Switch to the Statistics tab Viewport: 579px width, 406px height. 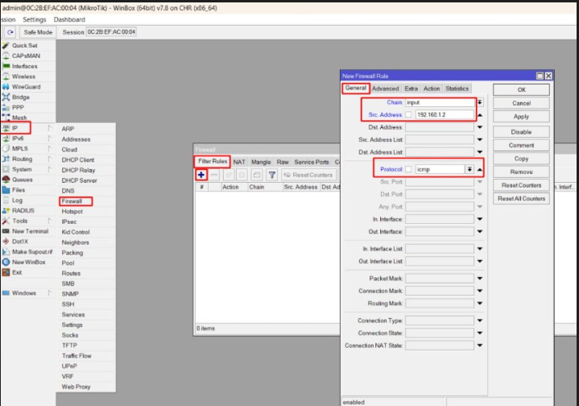pyautogui.click(x=457, y=89)
